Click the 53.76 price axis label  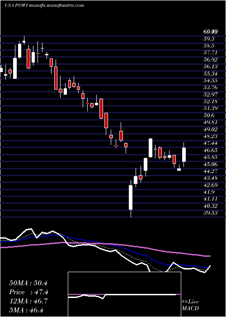point(211,87)
